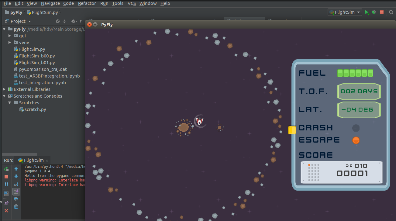Open the FlightSim run configuration dropdown

345,12
